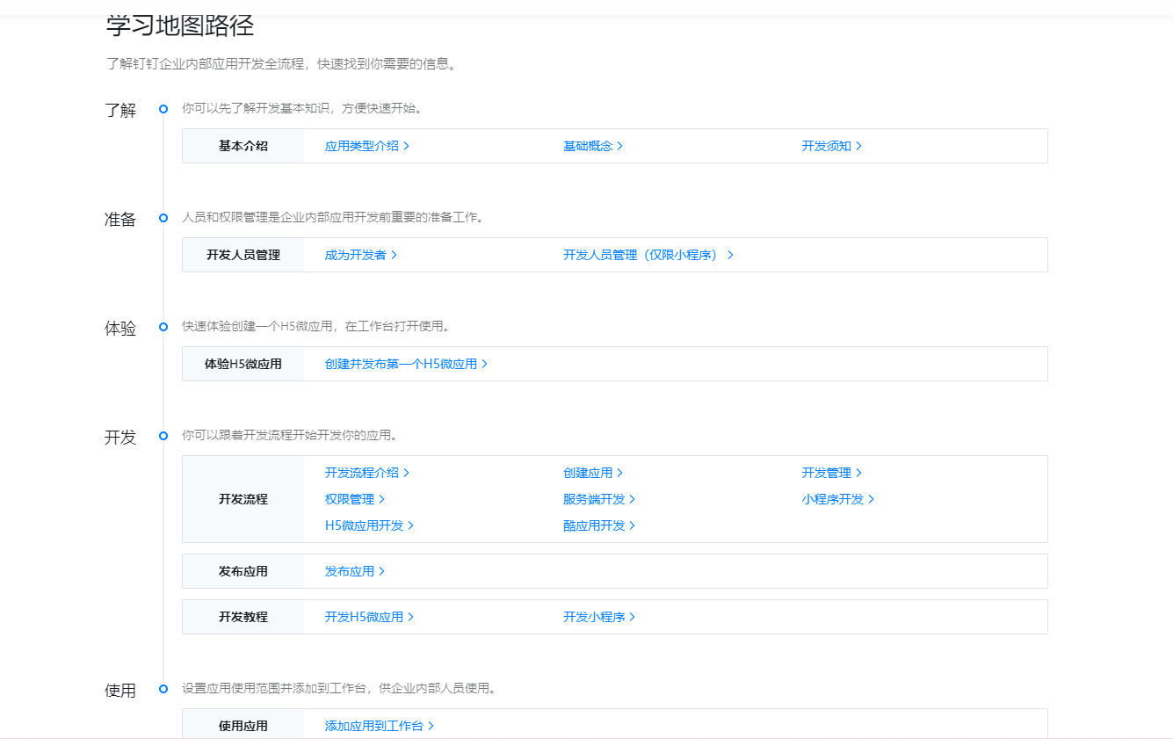Click the 开发管理 link

point(831,473)
